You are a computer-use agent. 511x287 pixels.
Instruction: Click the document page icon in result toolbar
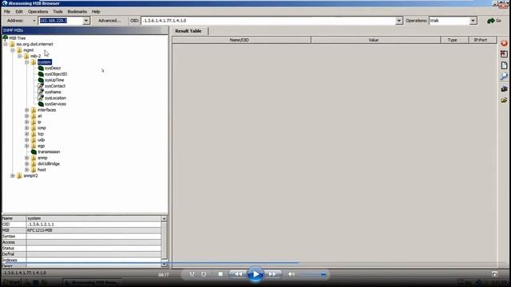[x=504, y=65]
